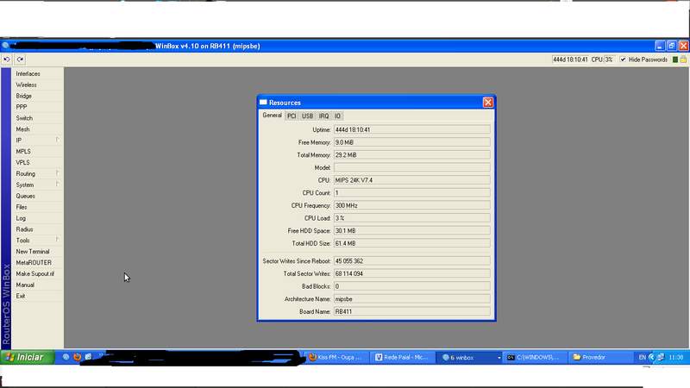Open the Queues menu item

tap(25, 197)
